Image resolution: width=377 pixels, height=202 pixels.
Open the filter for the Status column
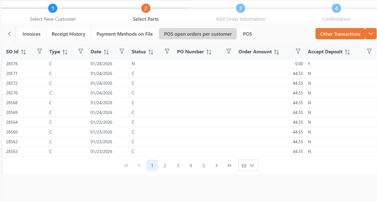pos(167,51)
